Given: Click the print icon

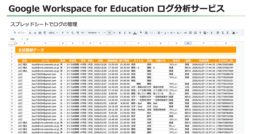Looking at the screenshot, I should (x=40, y=33).
